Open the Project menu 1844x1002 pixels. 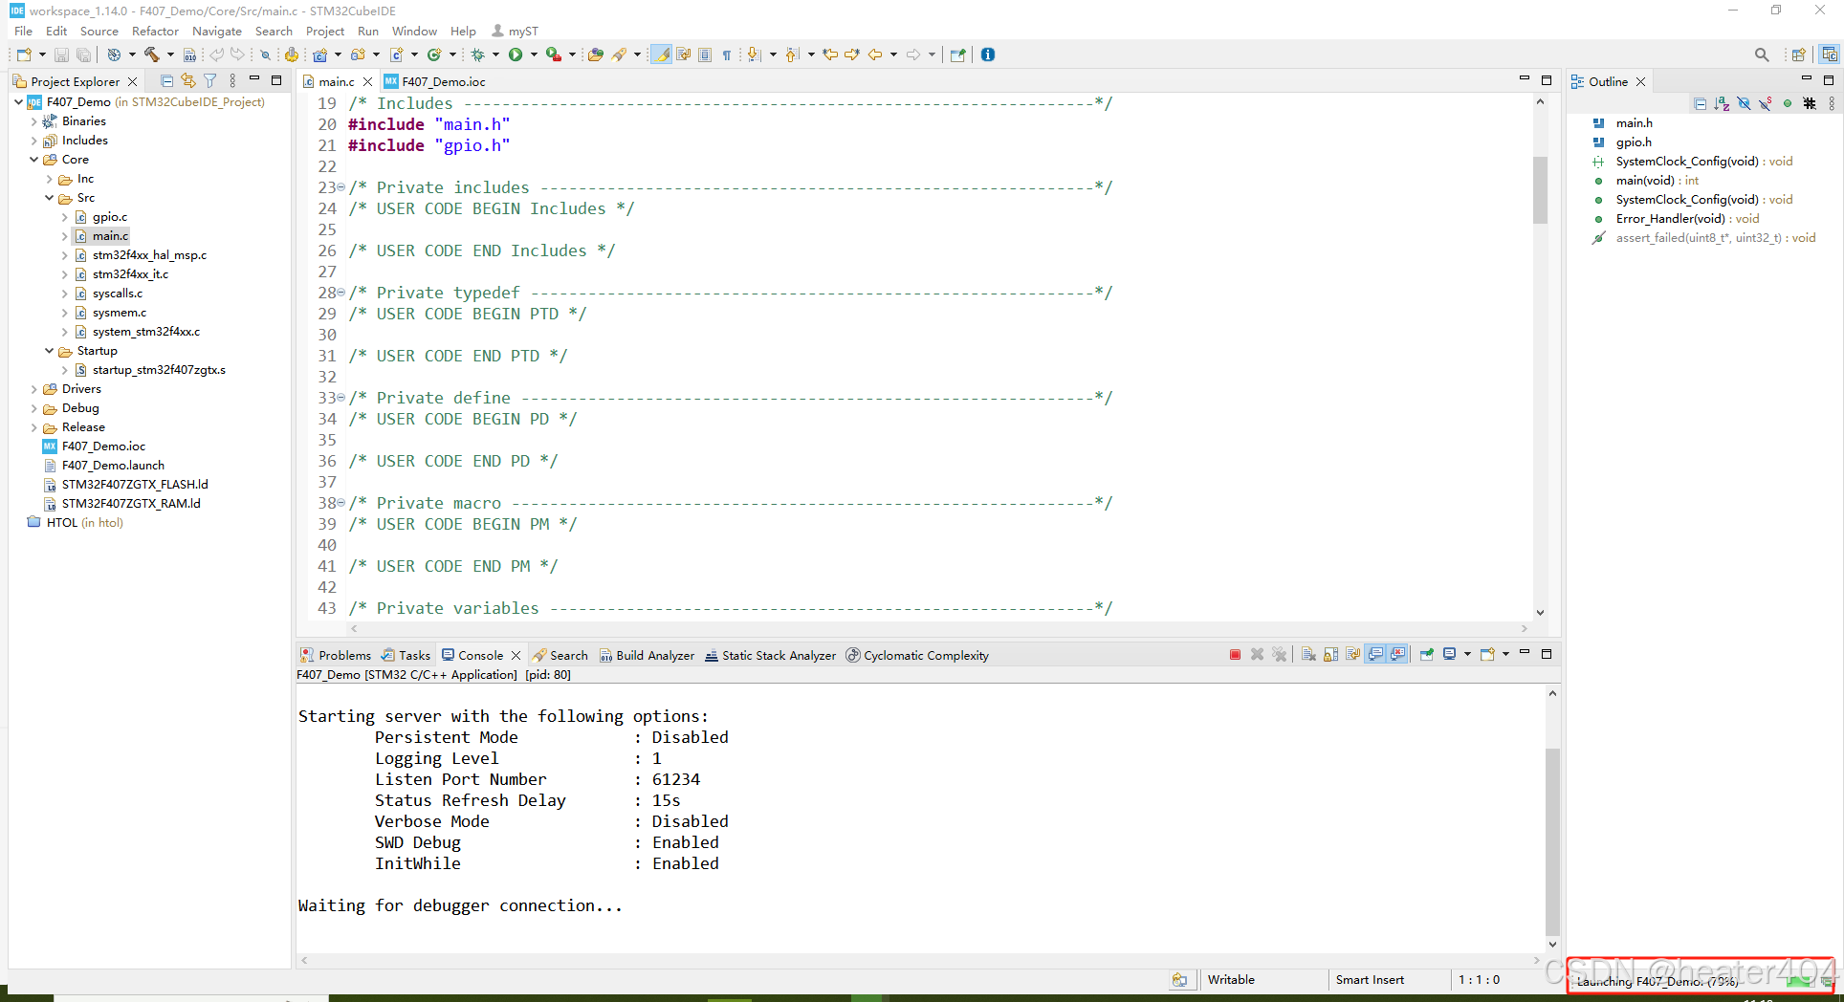click(x=325, y=31)
